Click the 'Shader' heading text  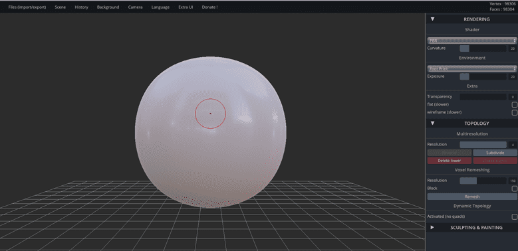pyautogui.click(x=472, y=30)
